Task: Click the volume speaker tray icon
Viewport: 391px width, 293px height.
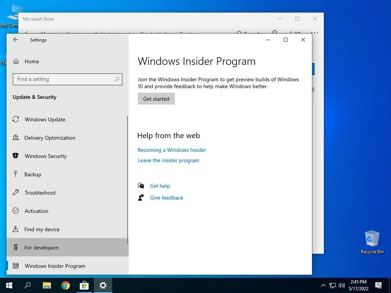Action: [342, 285]
